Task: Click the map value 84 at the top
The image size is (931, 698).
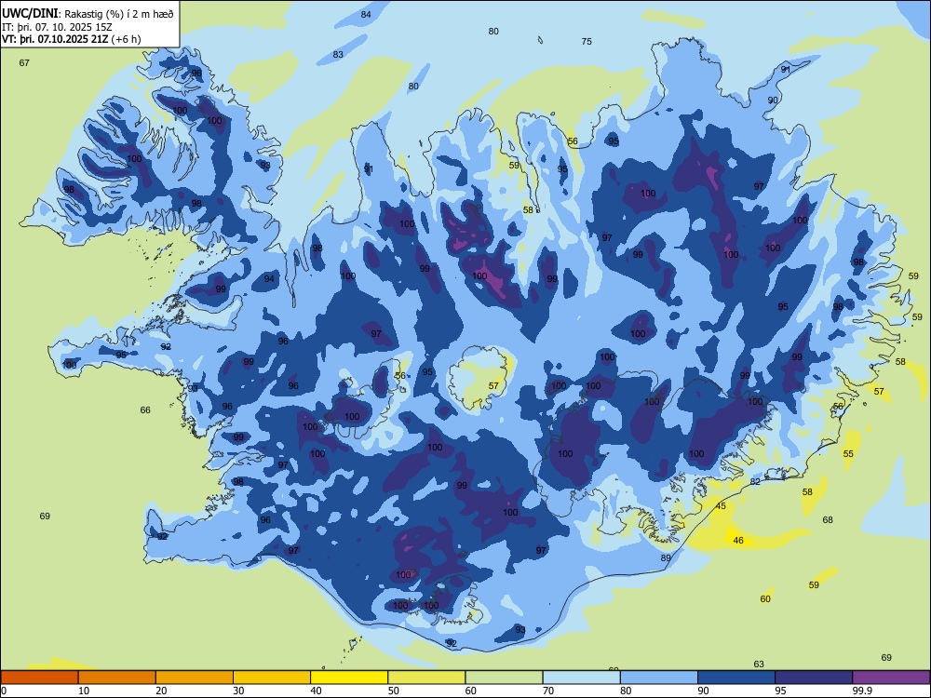Action: point(366,14)
